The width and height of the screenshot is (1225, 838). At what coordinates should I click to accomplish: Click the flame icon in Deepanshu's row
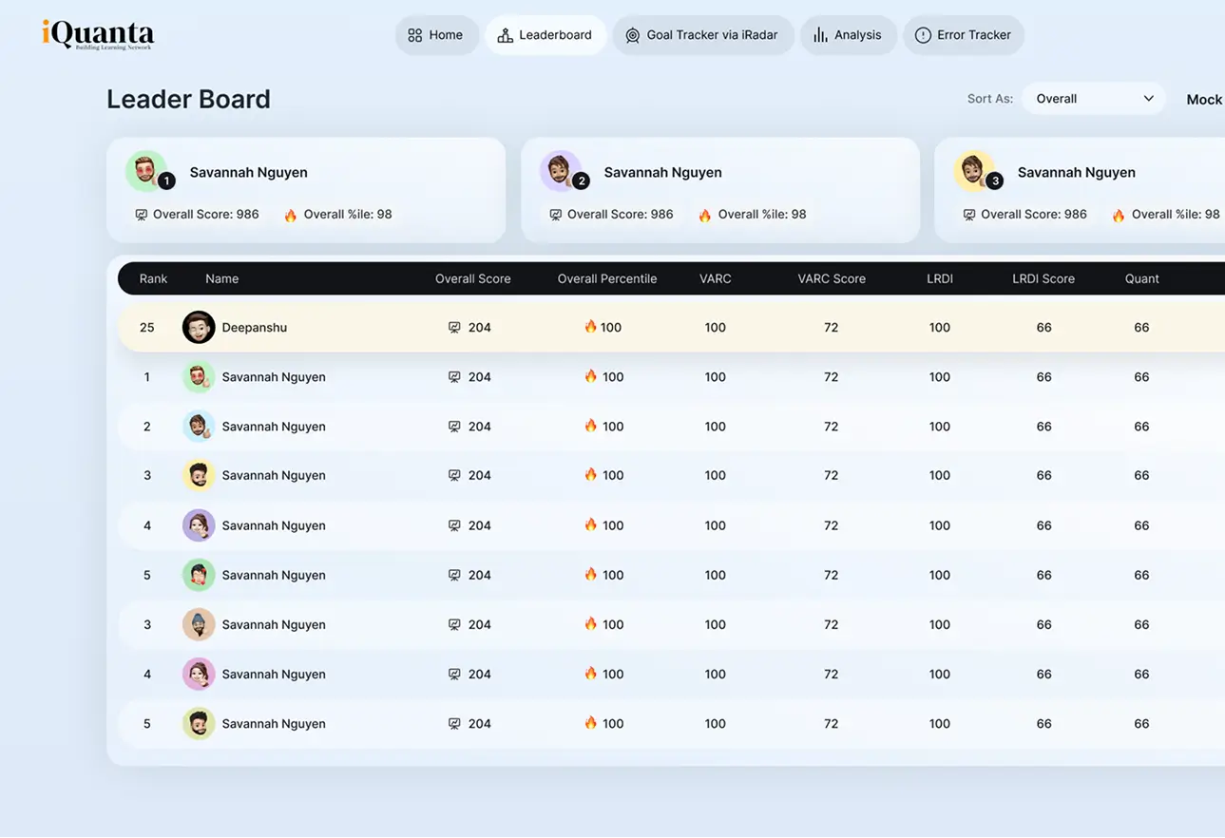click(590, 327)
